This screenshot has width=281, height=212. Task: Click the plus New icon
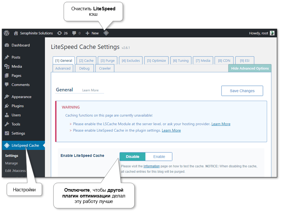[87, 33]
